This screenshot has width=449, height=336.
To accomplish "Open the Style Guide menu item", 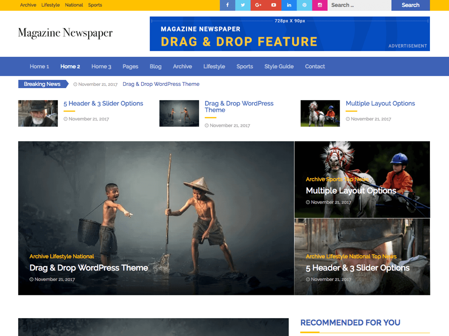I will (x=279, y=66).
